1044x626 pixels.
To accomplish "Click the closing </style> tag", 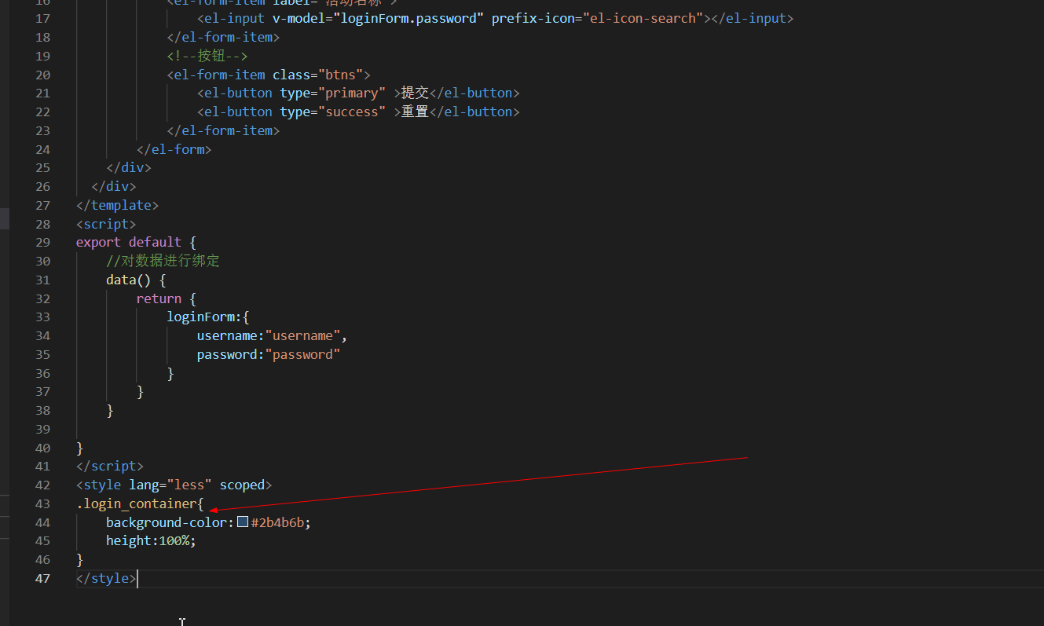I will coord(106,578).
